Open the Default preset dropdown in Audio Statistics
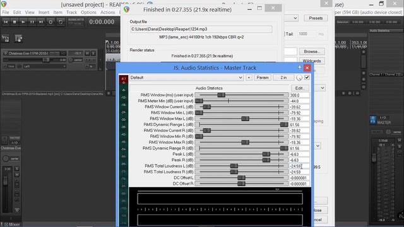The width and height of the screenshot is (404, 227). [186, 78]
